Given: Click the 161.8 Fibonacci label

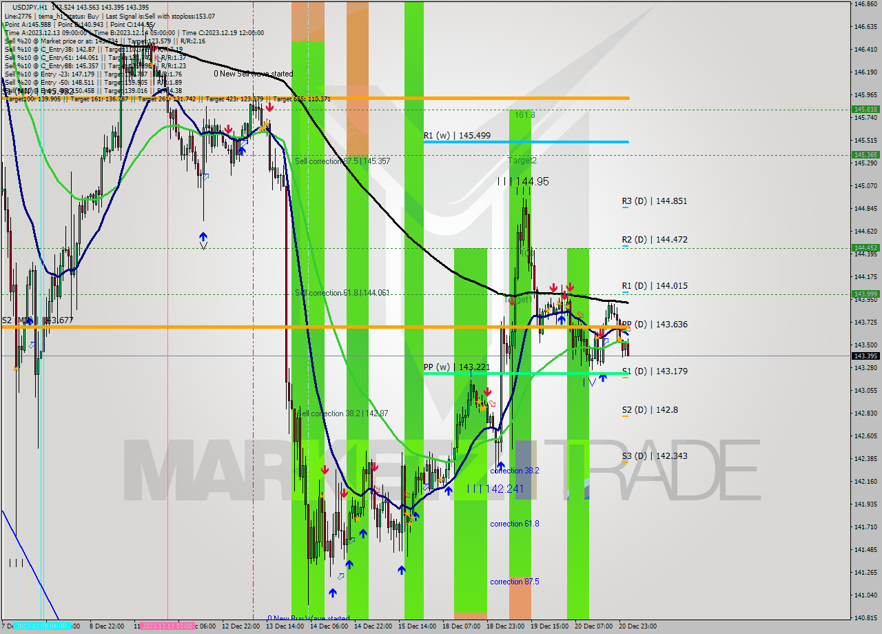Looking at the screenshot, I should pyautogui.click(x=524, y=115).
